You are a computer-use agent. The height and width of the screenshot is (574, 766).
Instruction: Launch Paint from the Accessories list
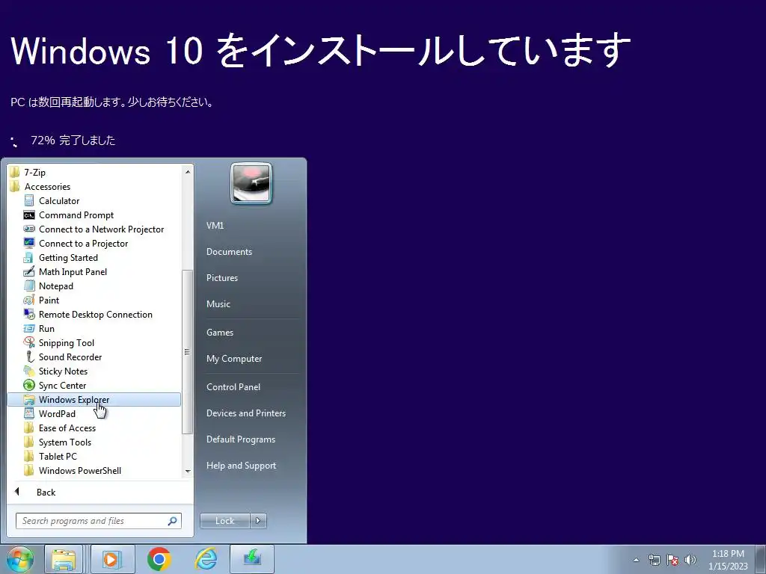(x=49, y=300)
